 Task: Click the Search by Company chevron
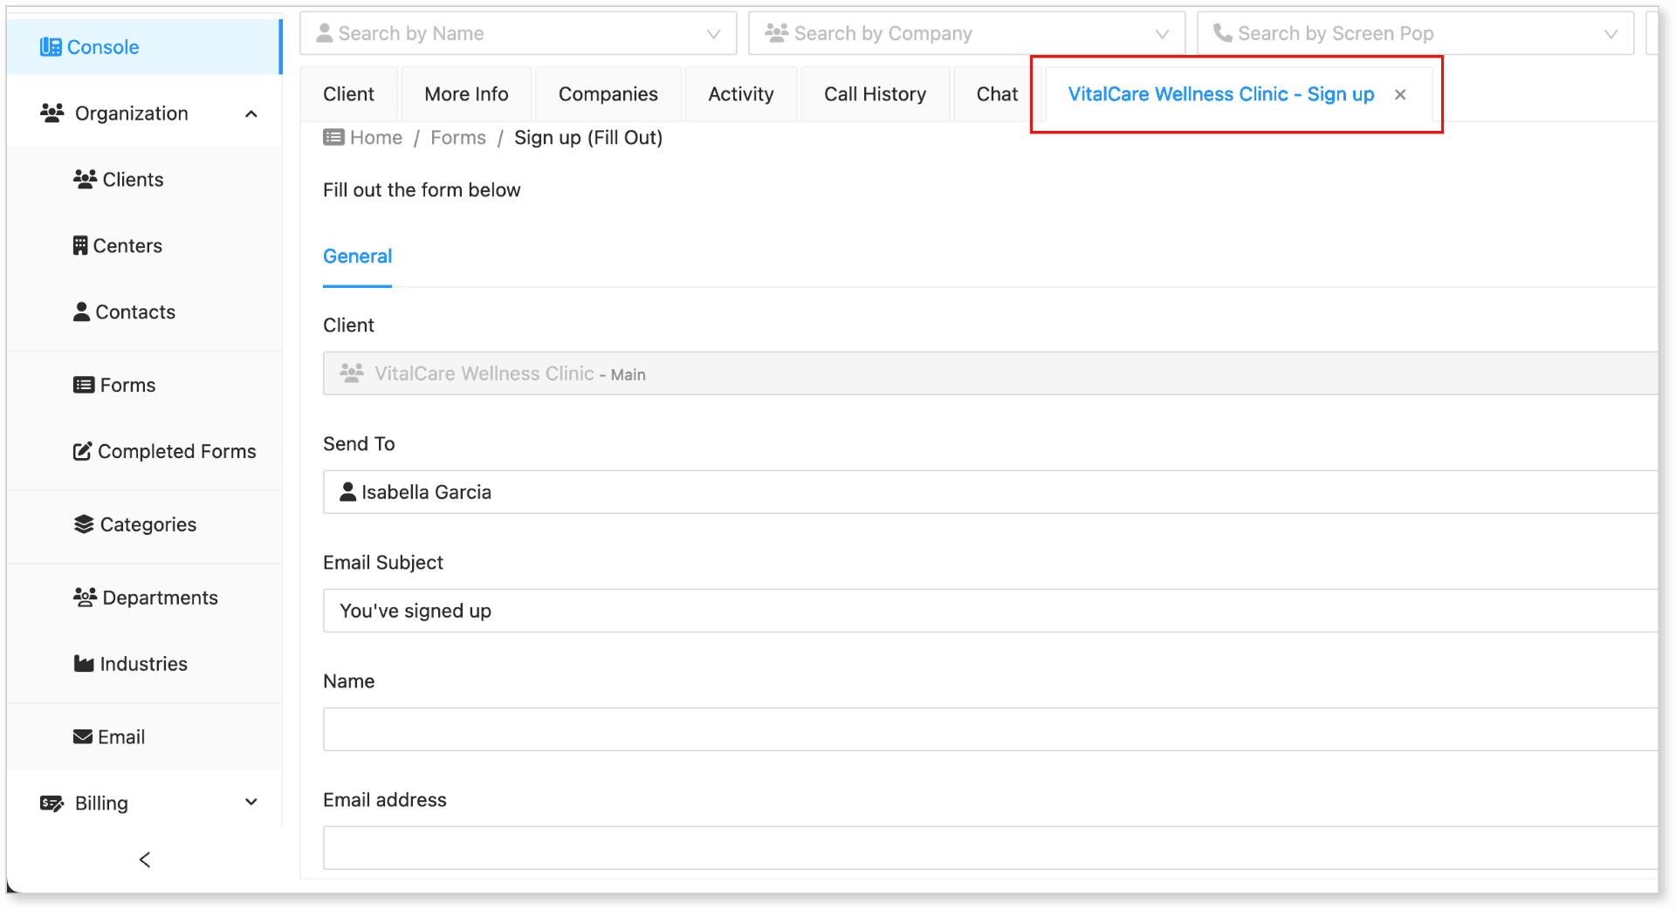(x=1163, y=34)
